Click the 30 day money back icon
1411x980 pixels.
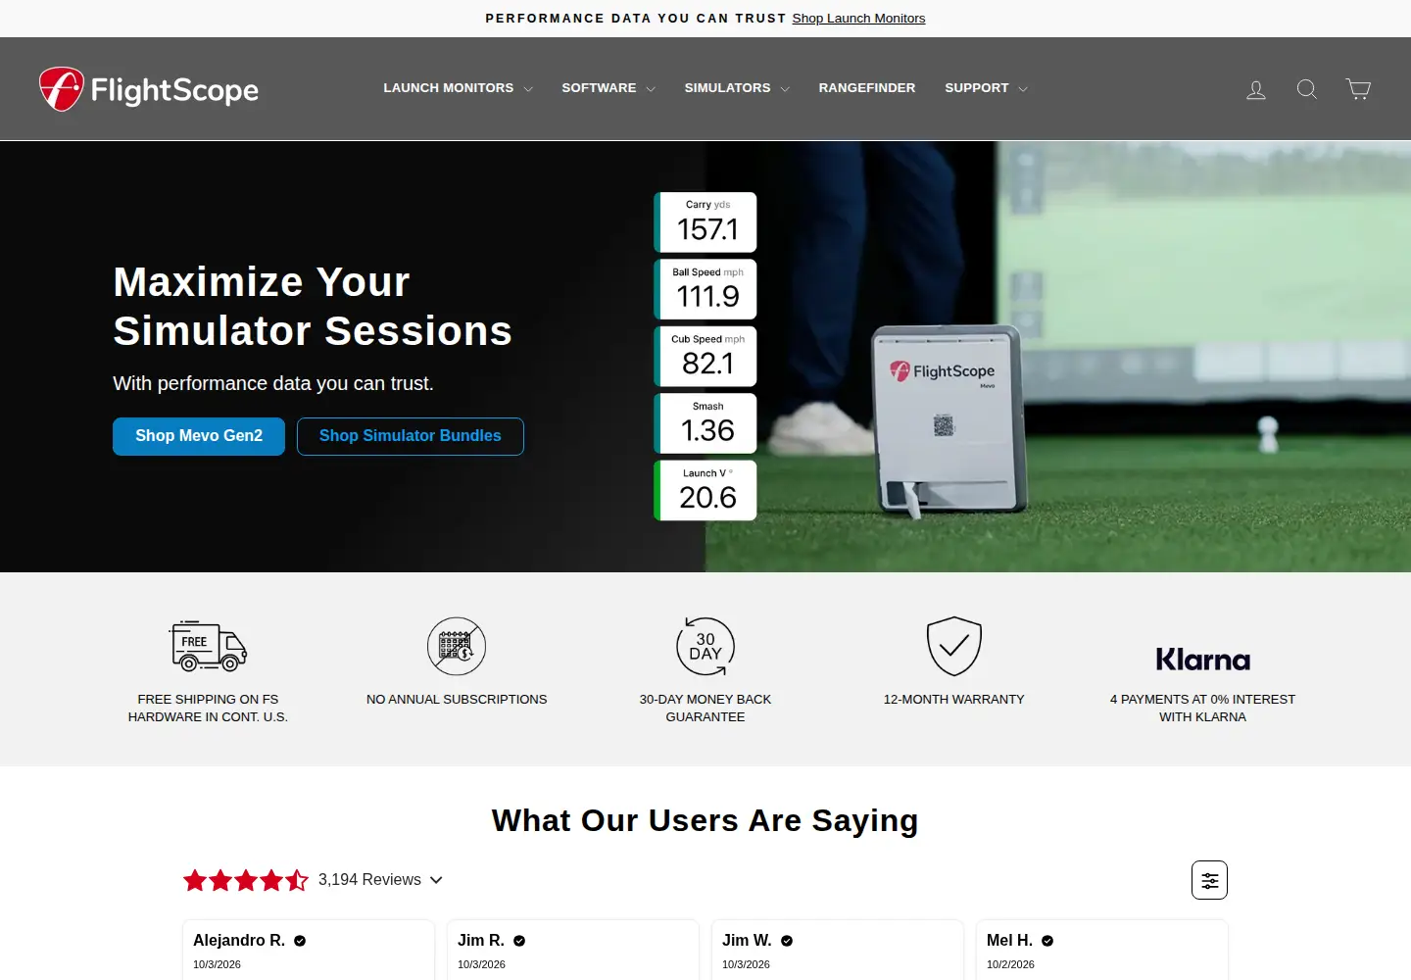[705, 646]
